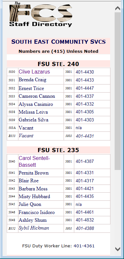Click the scroll up arrow
This screenshot has height=259, width=124.
pos(118,8)
